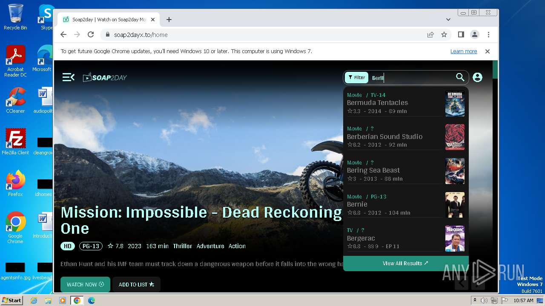
Task: Open FileZilla Client desktop icon
Action: point(15,142)
